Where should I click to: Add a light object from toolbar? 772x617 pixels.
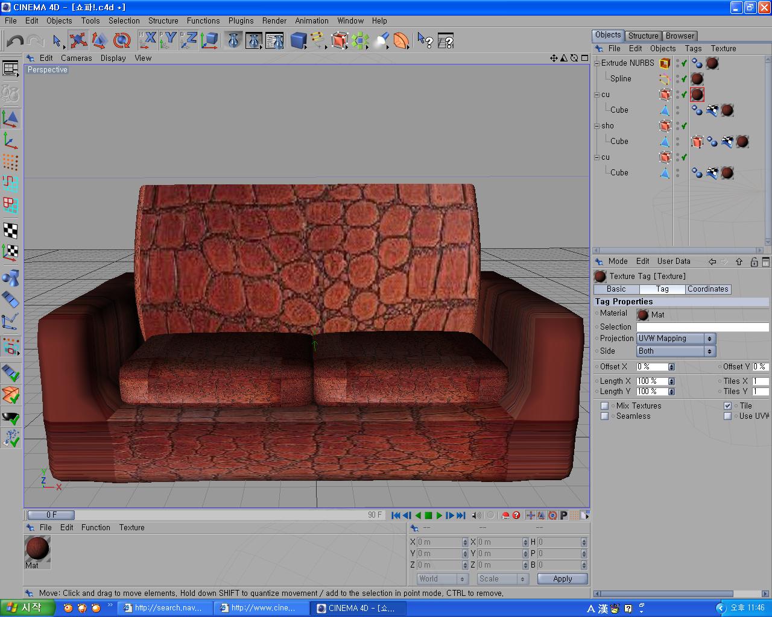(x=381, y=40)
